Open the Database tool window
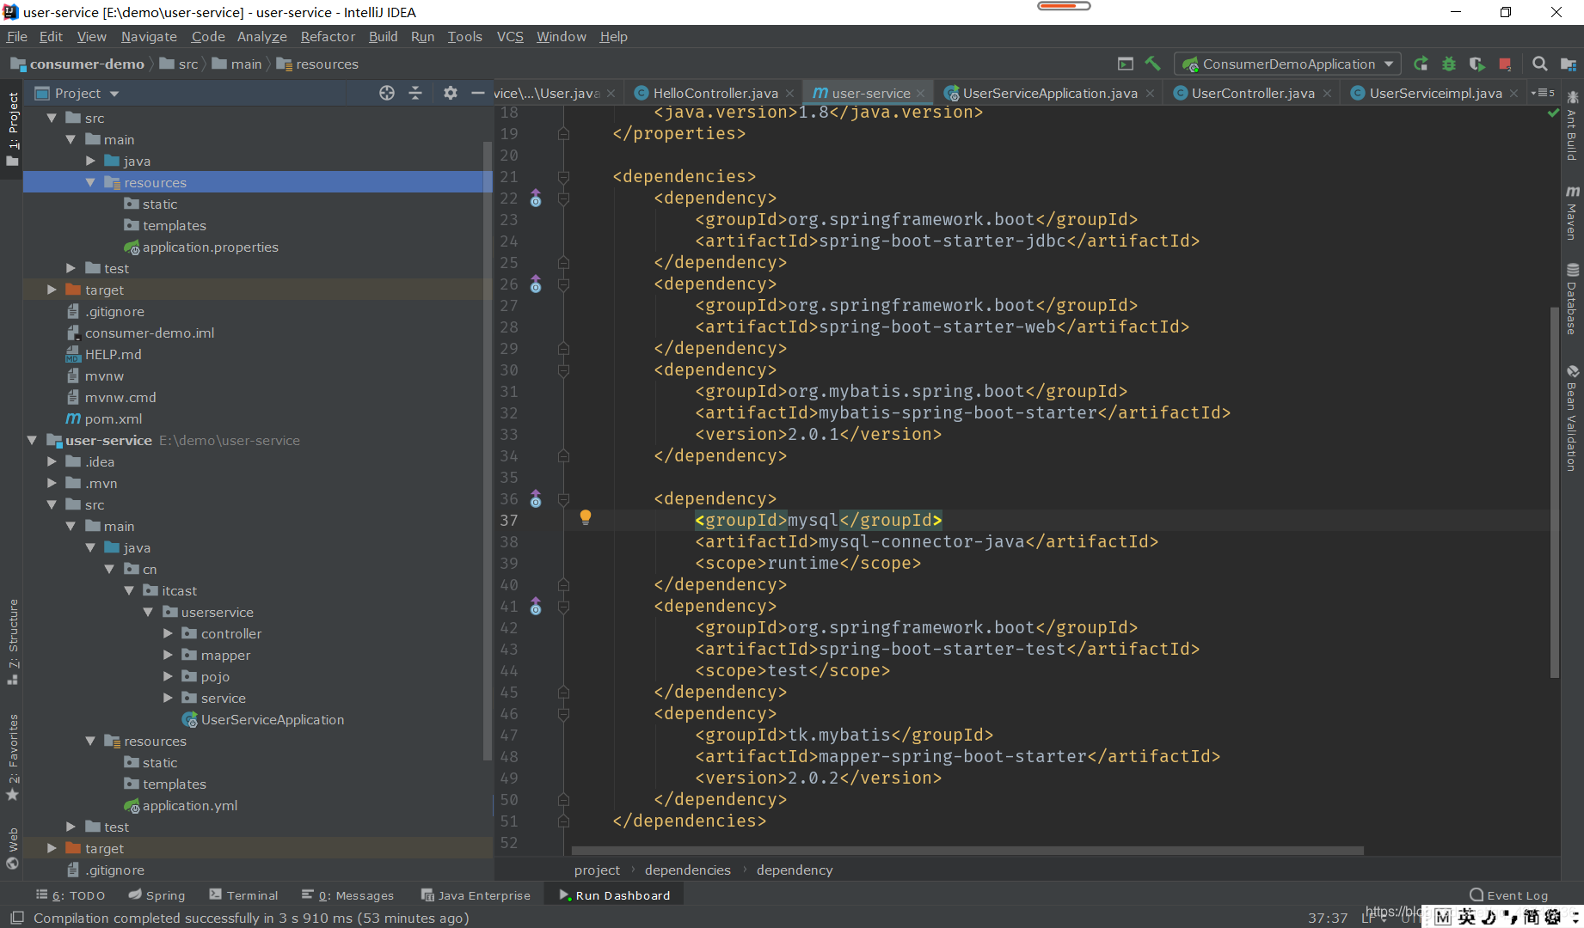This screenshot has height=928, width=1584. [x=1572, y=299]
